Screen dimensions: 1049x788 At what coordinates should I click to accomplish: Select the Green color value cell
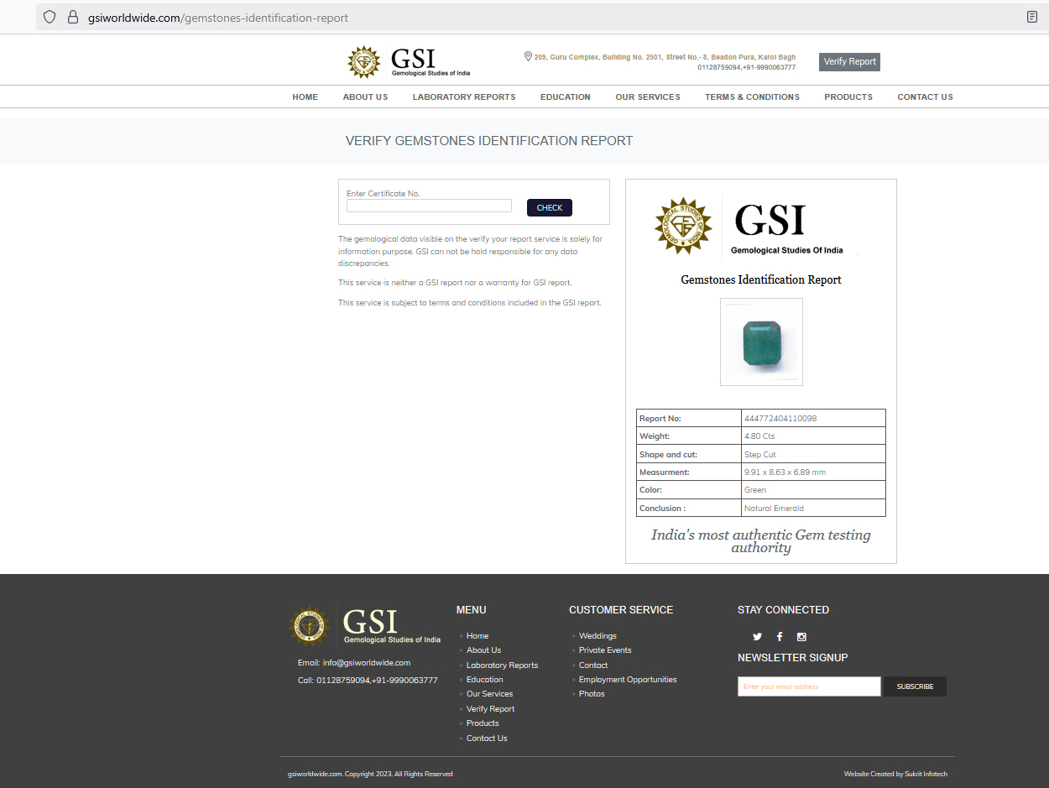(813, 490)
